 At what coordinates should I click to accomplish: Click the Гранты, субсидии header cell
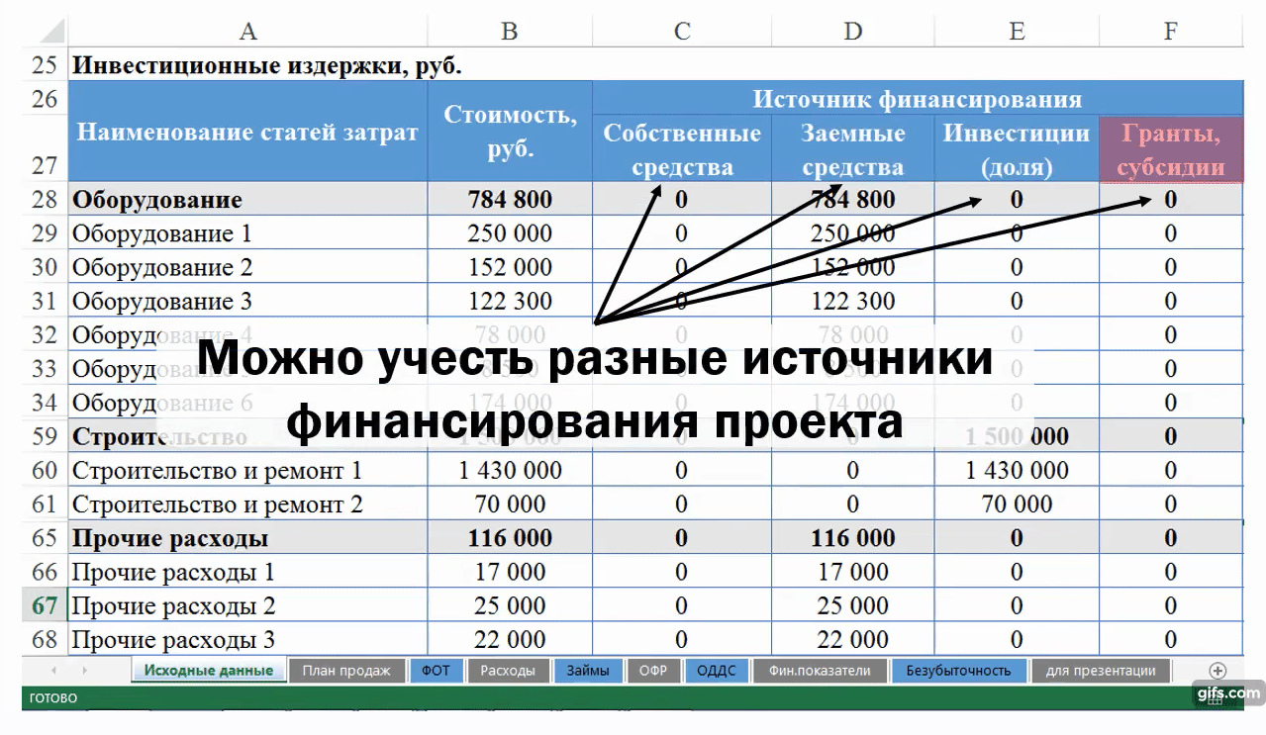(1170, 149)
